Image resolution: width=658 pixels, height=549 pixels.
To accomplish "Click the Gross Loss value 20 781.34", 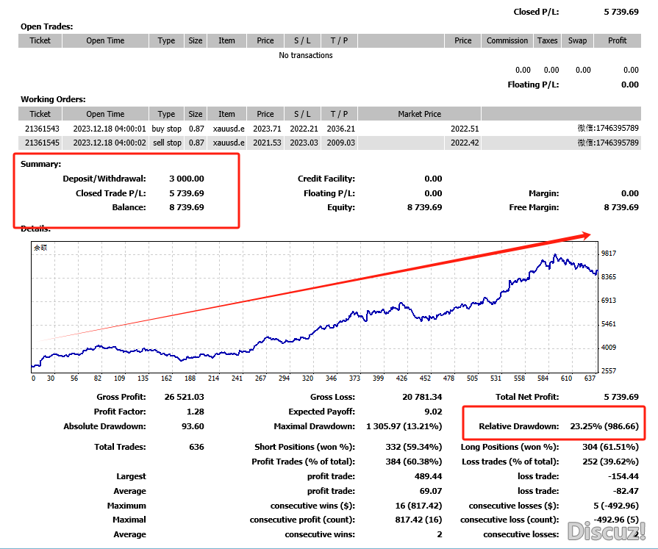I will pos(418,398).
